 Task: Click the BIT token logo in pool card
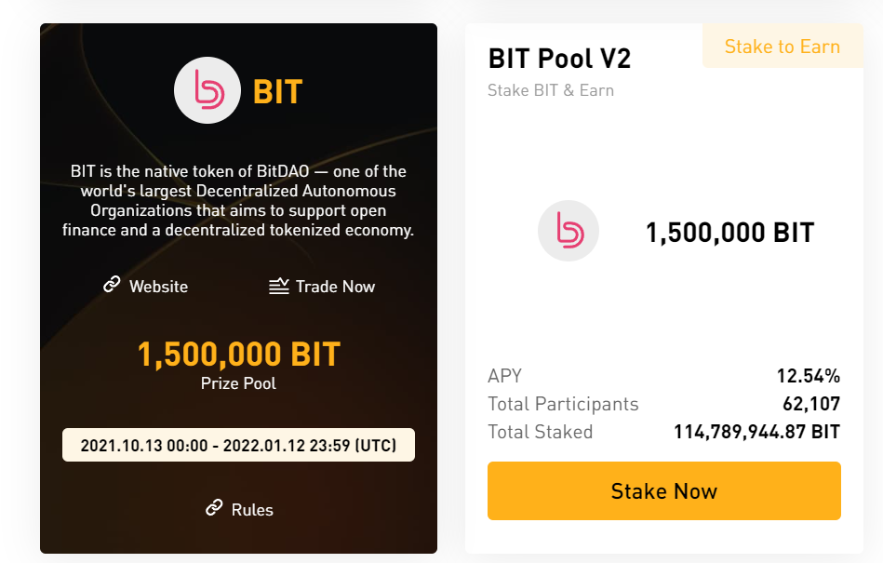tap(569, 232)
